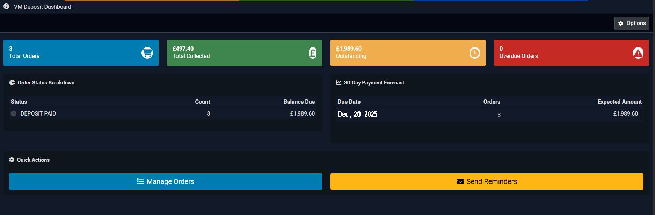
Task: Click the shopping cart icon on Total Orders
Action: click(147, 53)
